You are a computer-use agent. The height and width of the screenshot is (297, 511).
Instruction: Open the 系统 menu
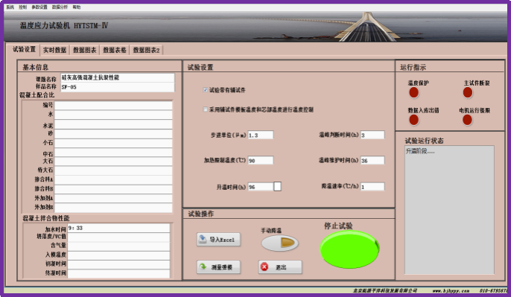[x=10, y=7]
